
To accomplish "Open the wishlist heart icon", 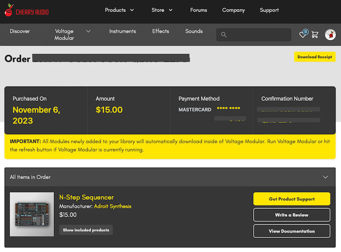I will (x=303, y=34).
